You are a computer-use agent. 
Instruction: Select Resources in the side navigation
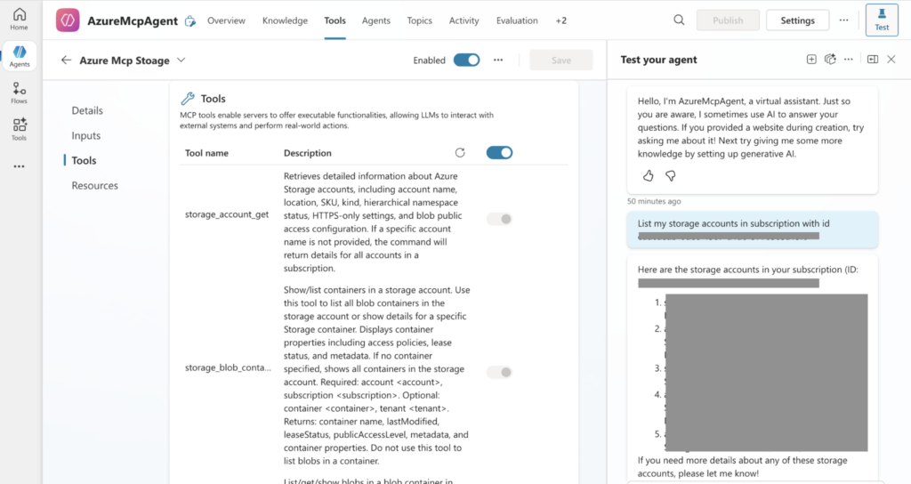tap(95, 186)
